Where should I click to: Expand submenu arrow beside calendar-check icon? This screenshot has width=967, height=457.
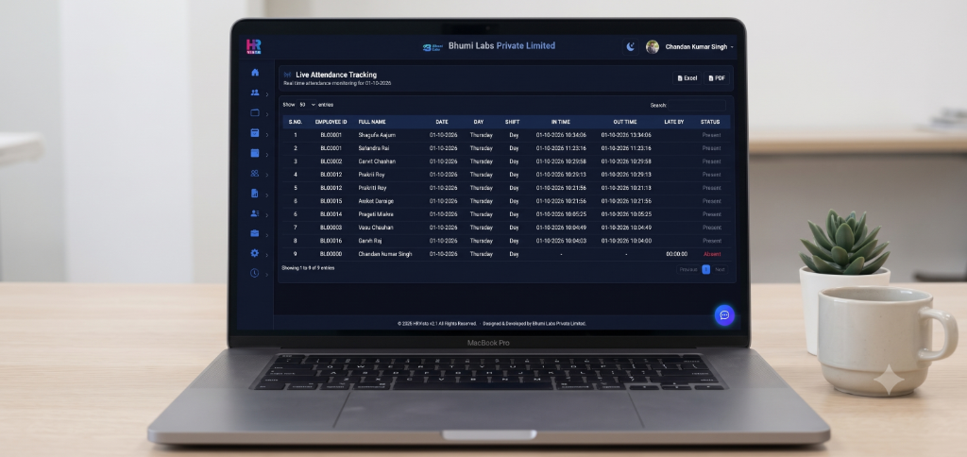click(x=267, y=134)
